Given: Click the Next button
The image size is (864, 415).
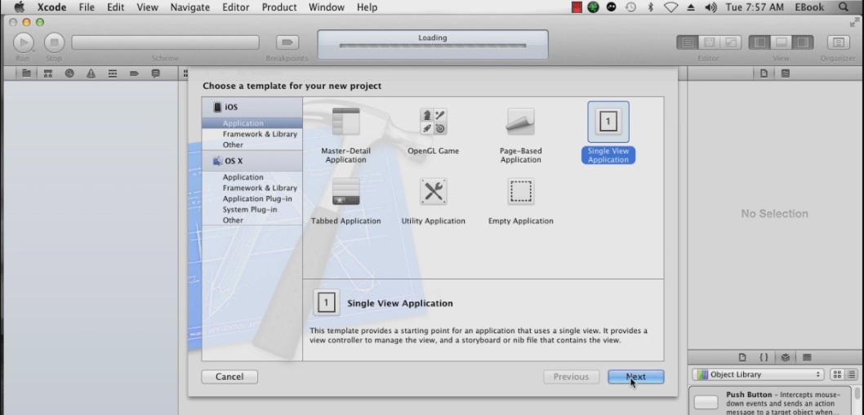Looking at the screenshot, I should coord(636,377).
